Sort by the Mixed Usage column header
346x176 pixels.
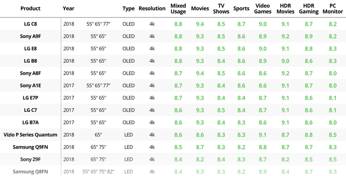pos(178,9)
